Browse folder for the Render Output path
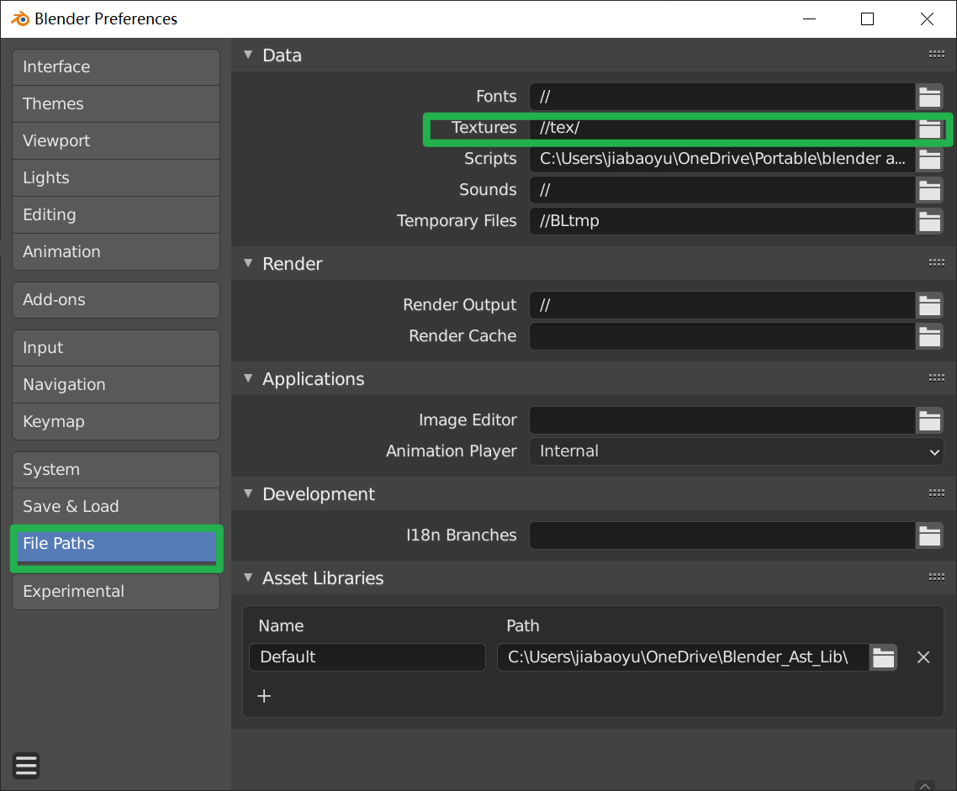The height and width of the screenshot is (791, 957). [x=929, y=305]
